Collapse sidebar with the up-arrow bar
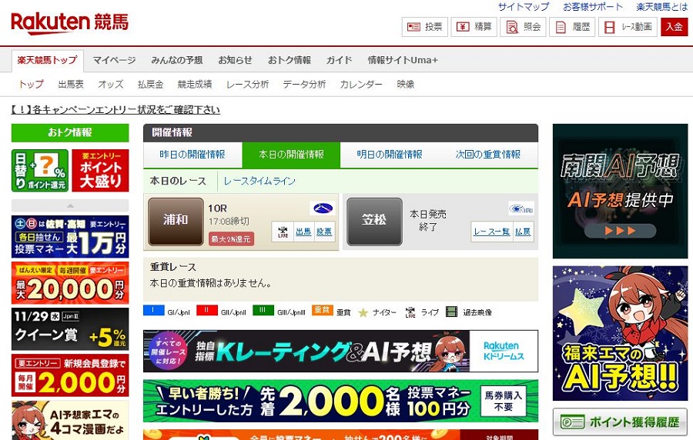 pyautogui.click(x=70, y=205)
